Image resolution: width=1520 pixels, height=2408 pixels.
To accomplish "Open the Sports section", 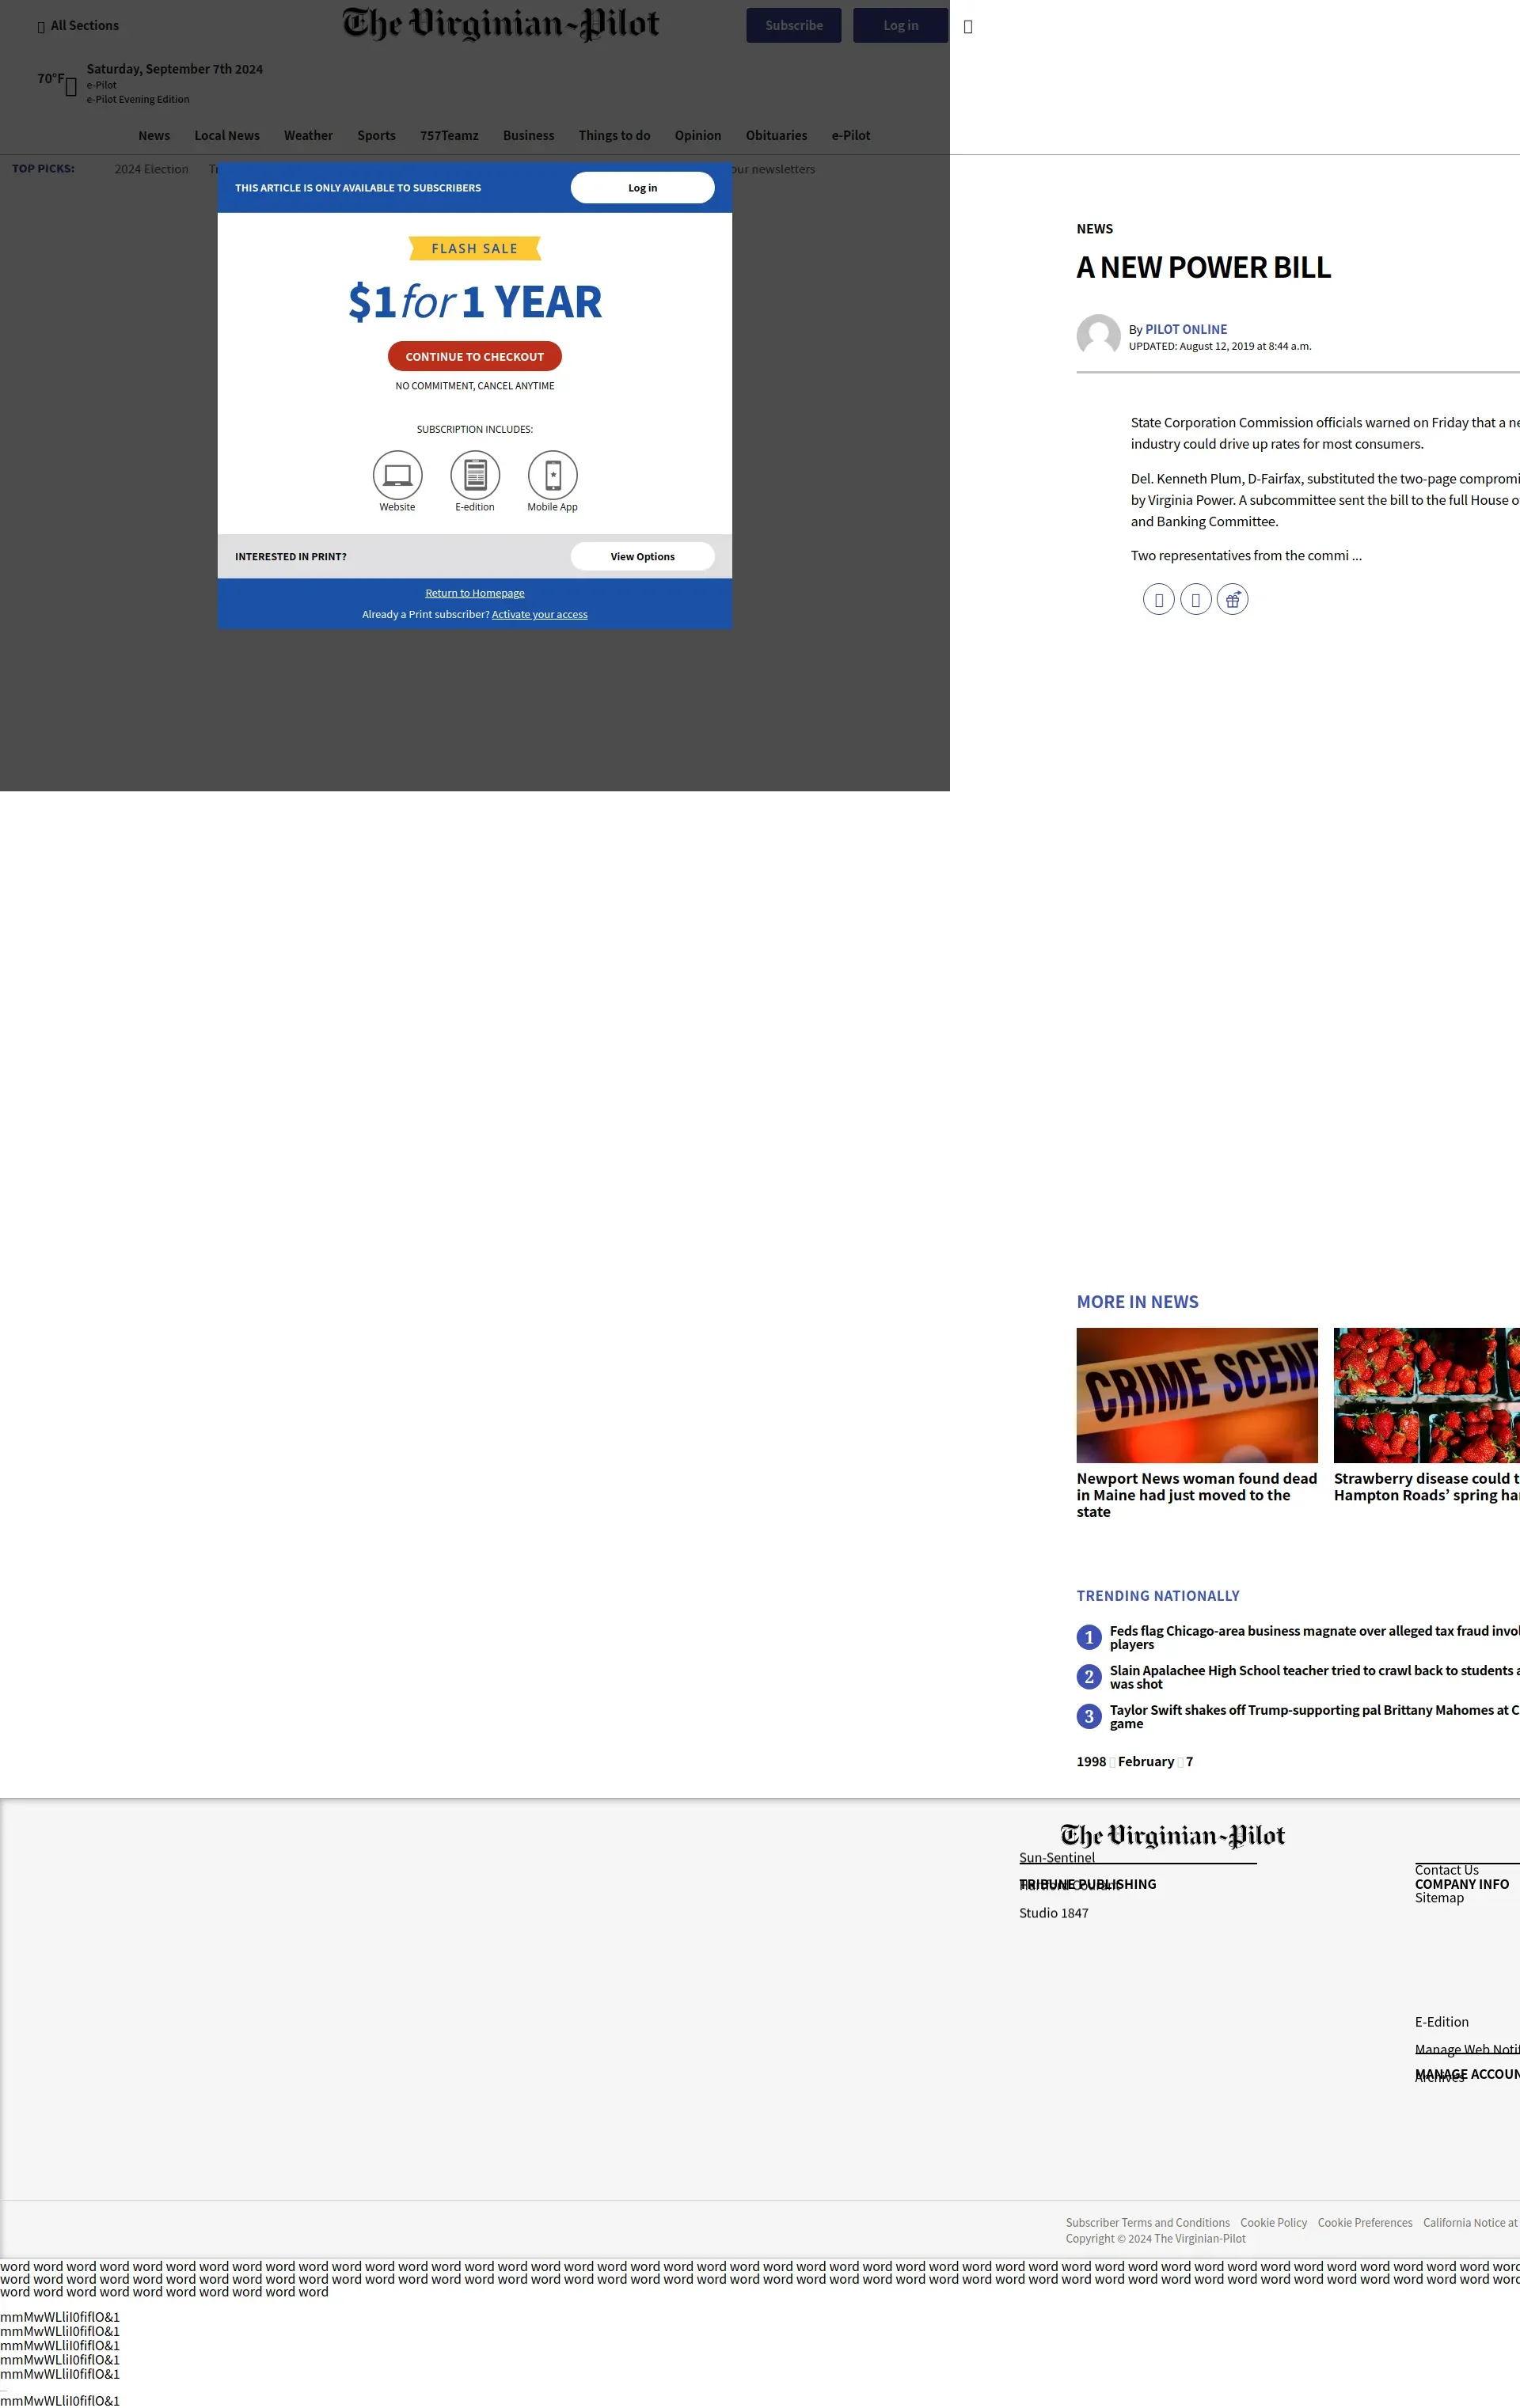I will point(376,136).
